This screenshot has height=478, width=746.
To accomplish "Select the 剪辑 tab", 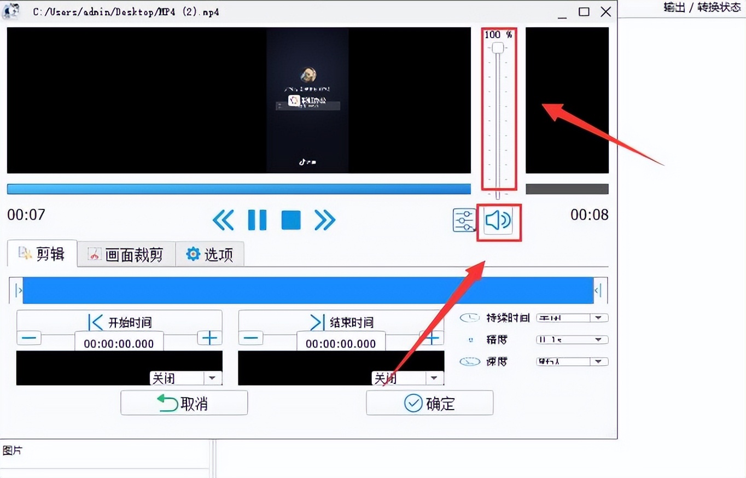I will 42,254.
